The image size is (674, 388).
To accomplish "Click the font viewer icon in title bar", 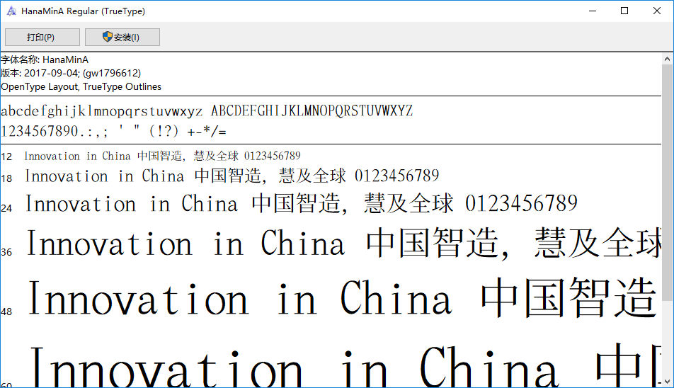I will 11,11.
